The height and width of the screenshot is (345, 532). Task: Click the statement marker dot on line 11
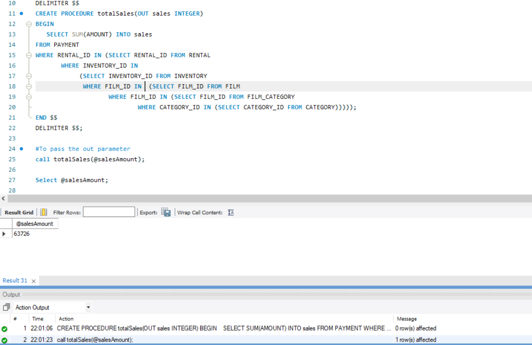click(22, 14)
